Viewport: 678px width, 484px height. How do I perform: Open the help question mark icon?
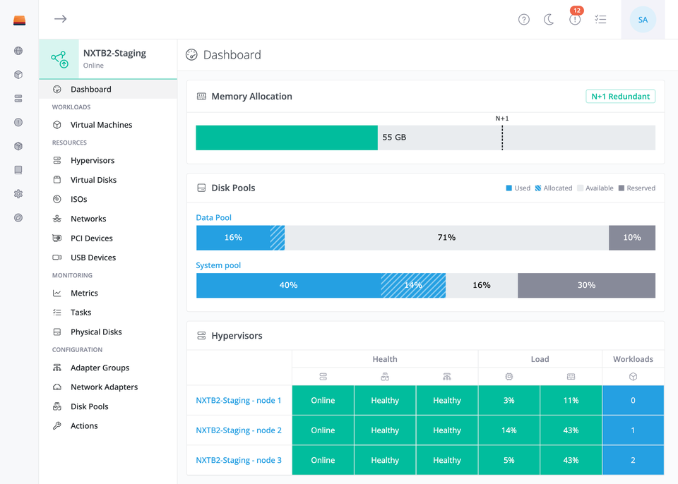pos(523,20)
